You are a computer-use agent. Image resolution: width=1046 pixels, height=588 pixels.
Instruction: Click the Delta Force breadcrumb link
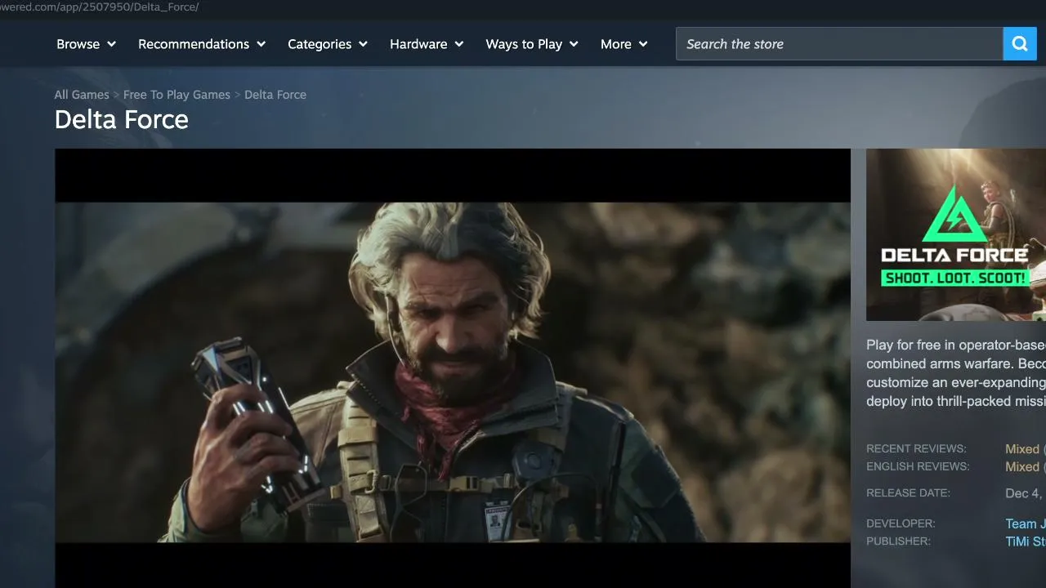(x=275, y=95)
